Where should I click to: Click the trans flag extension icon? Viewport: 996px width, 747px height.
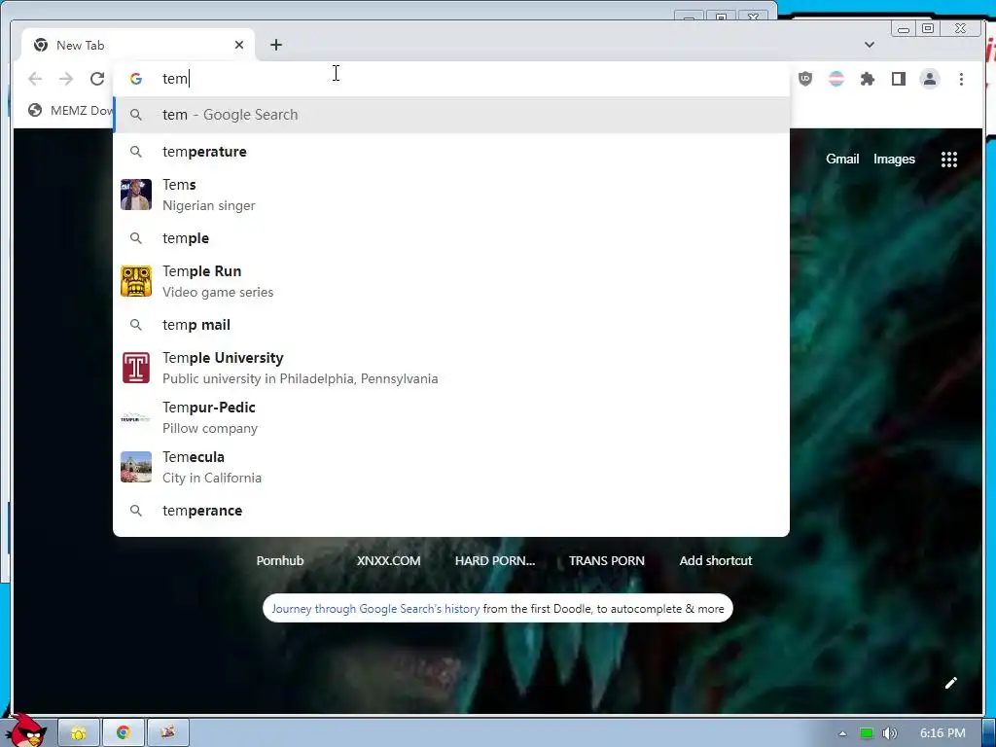pyautogui.click(x=836, y=79)
